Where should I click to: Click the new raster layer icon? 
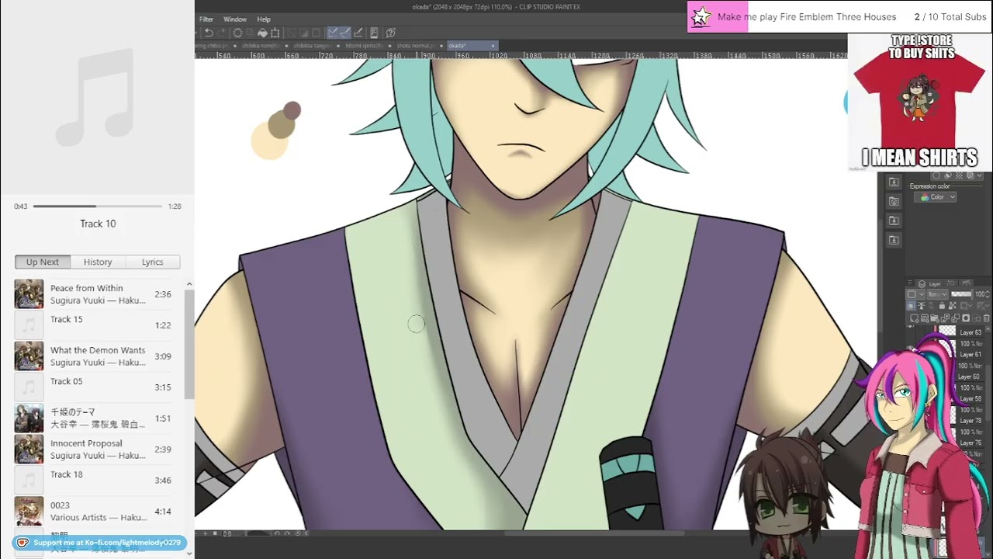pos(915,318)
